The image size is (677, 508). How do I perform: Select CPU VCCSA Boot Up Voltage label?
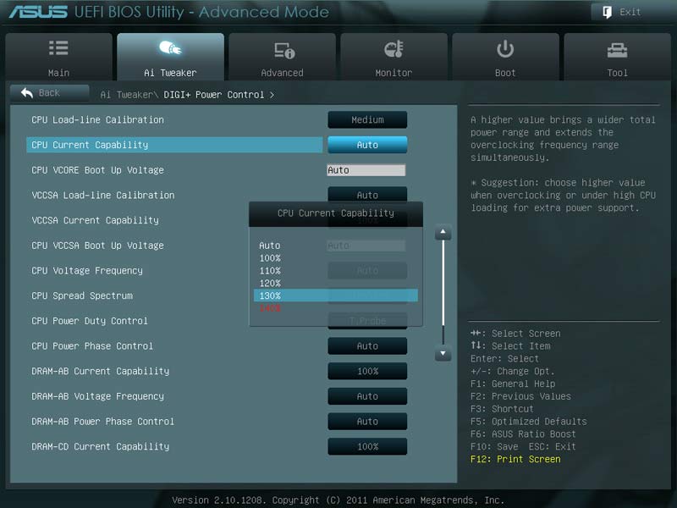[97, 246]
